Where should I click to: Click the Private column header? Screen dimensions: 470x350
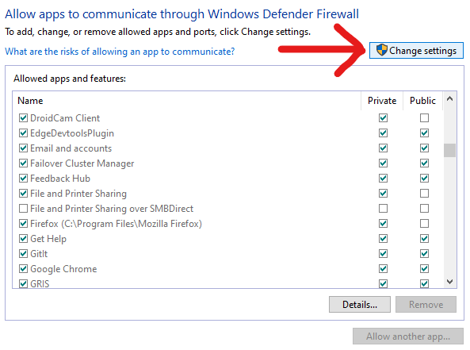(382, 101)
